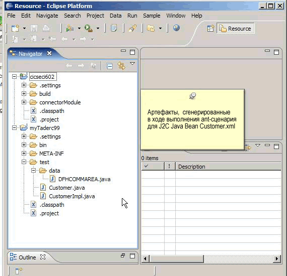Close the Outline view tab
Screen dimensions: 287x276
(x=43, y=257)
